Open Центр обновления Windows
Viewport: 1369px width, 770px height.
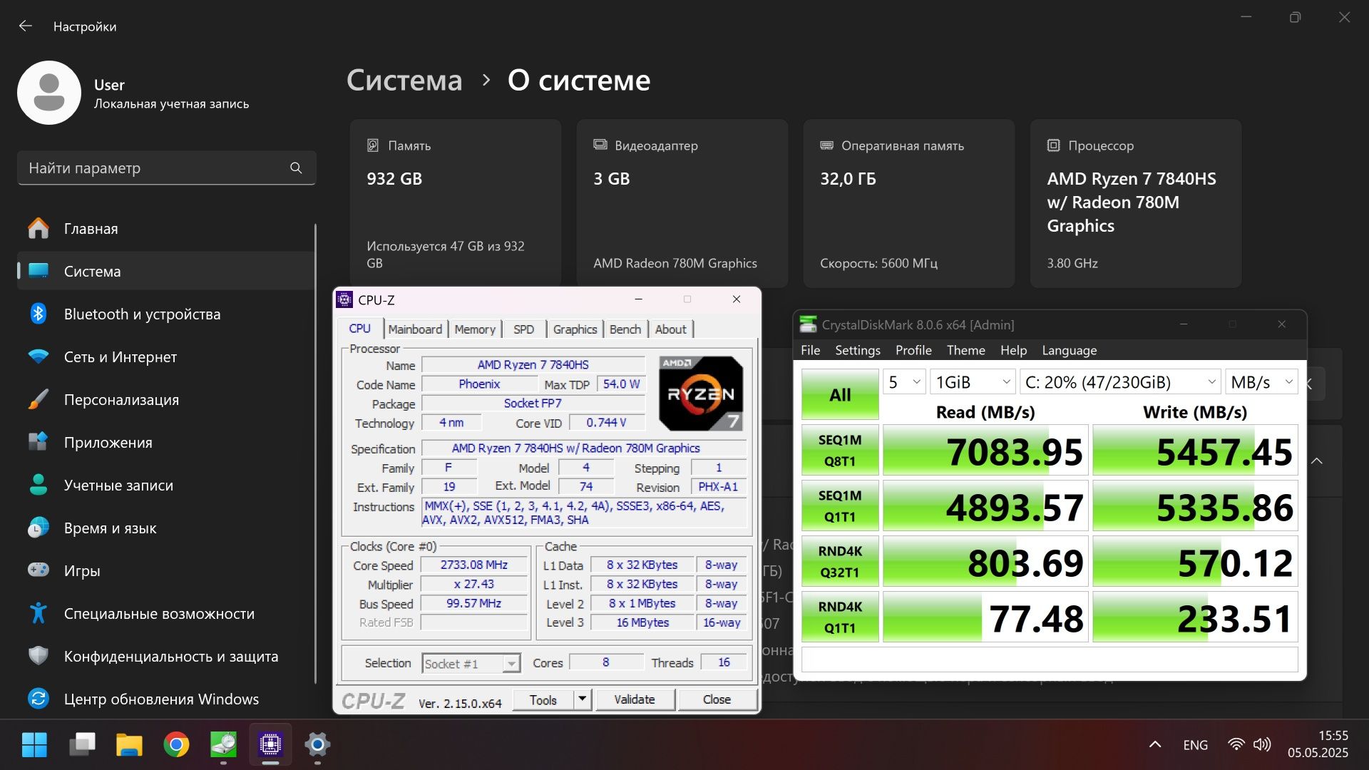pos(165,699)
